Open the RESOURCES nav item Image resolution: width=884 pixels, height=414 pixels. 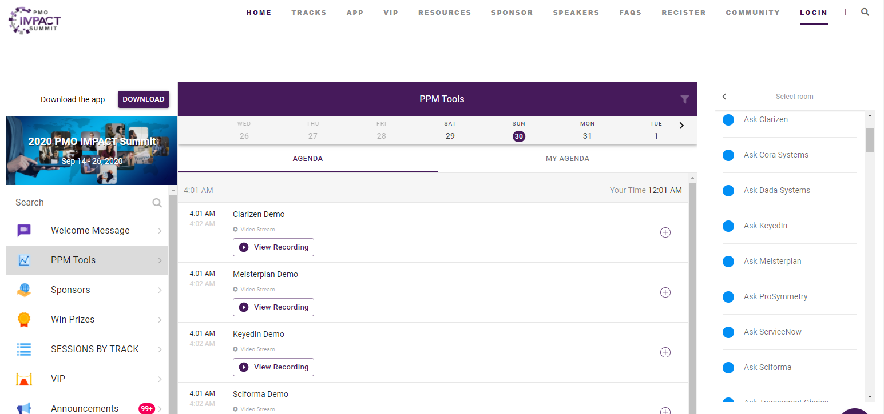(x=445, y=13)
